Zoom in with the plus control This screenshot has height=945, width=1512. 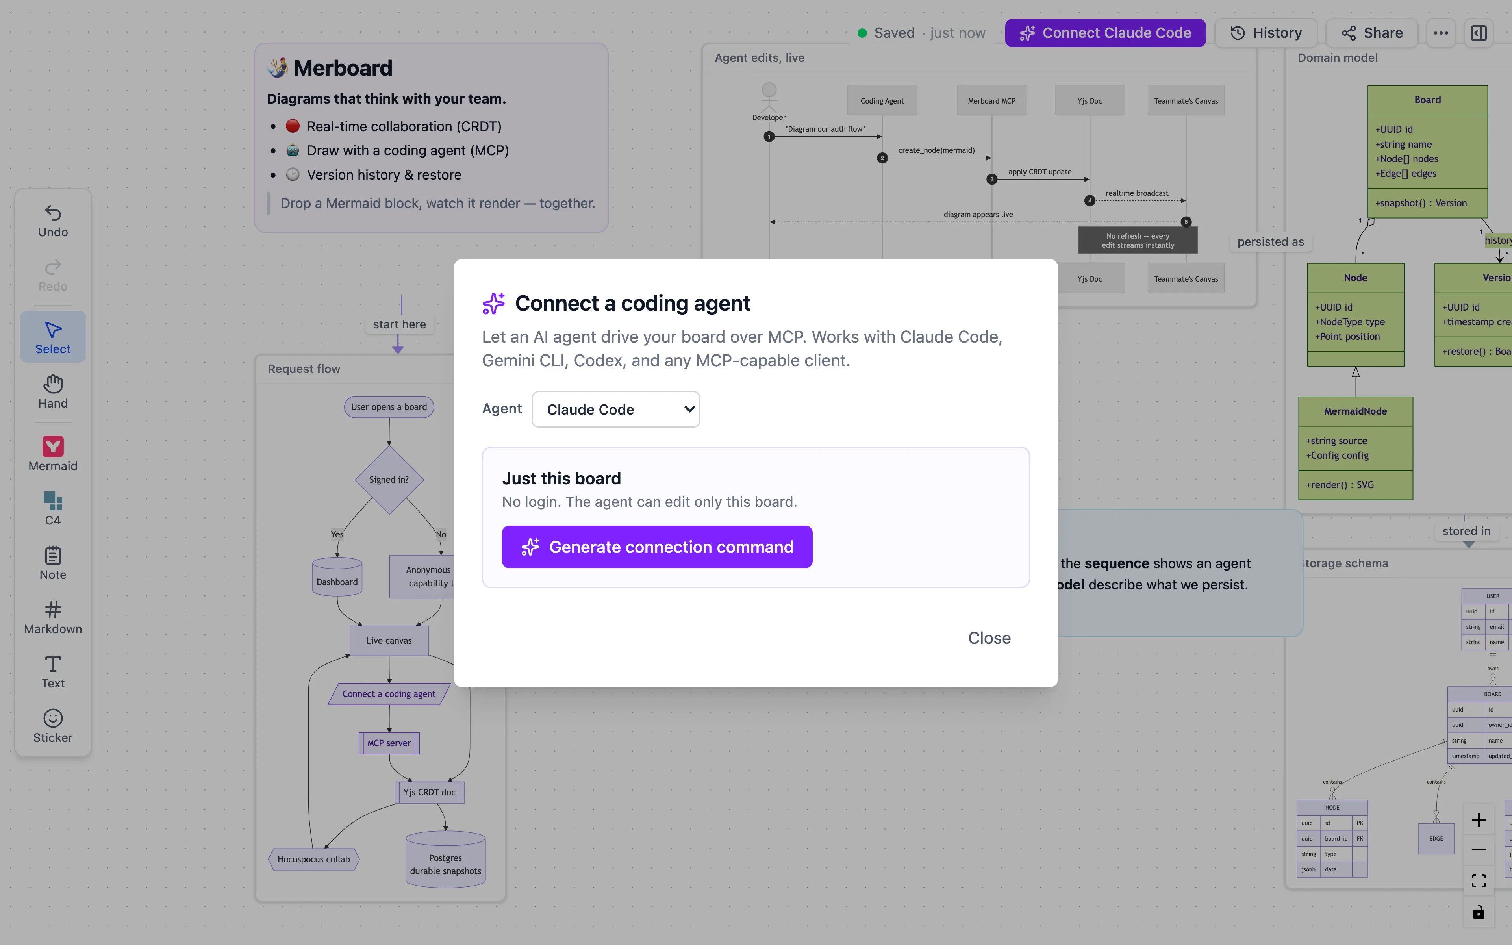1479,819
